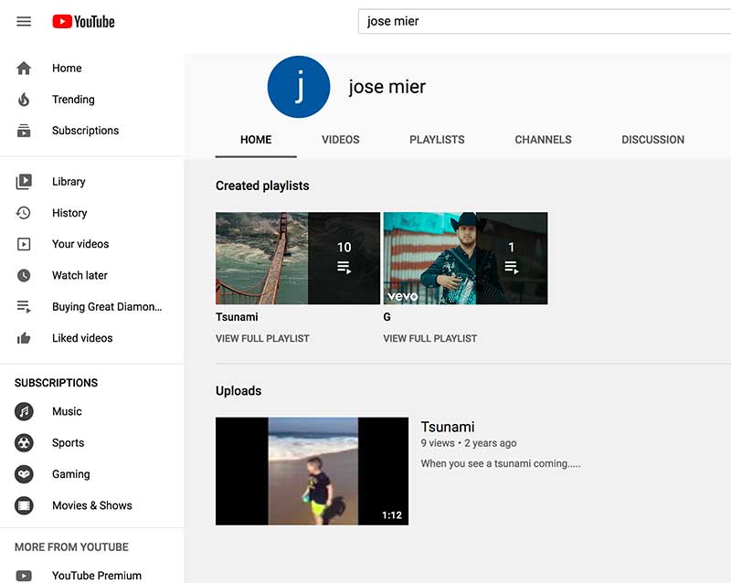Viewport: 731px width, 583px height.
Task: Click the playlist icon on Tsunami thumbnail
Action: (x=344, y=267)
